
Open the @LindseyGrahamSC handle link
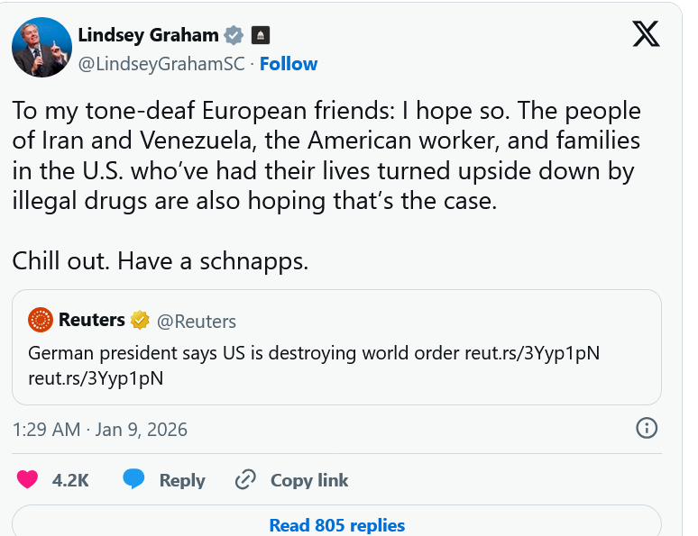coord(164,64)
